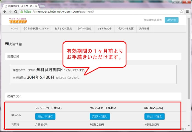
Task: Click the らくネット site logo
Action: coord(18,20)
